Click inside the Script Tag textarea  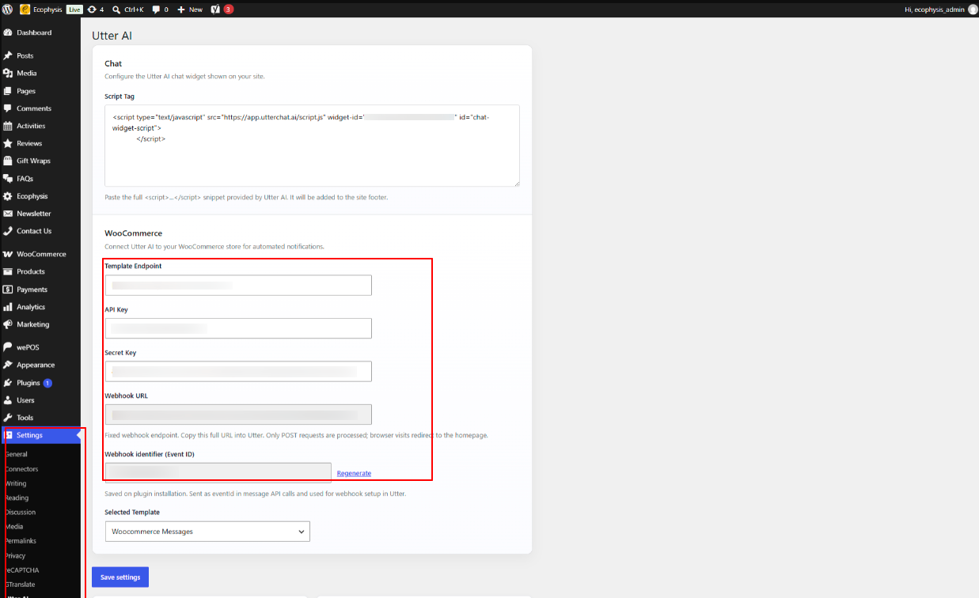pyautogui.click(x=312, y=146)
